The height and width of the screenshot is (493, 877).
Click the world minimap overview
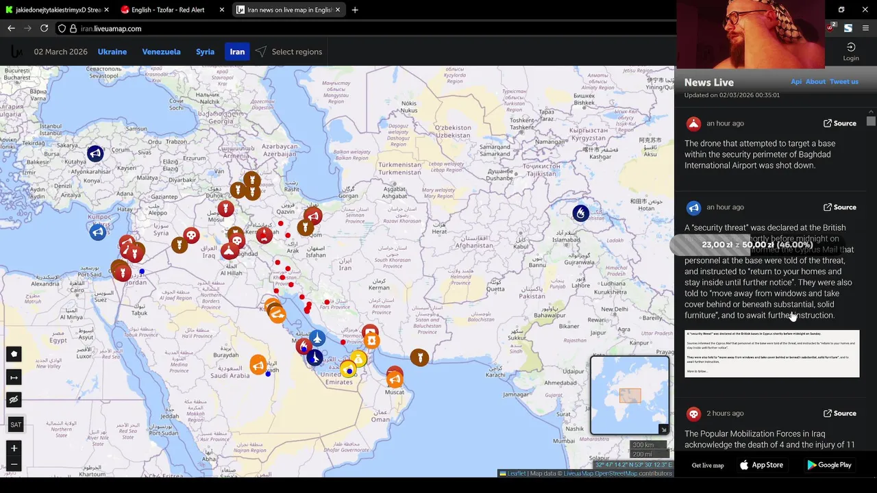(x=630, y=395)
